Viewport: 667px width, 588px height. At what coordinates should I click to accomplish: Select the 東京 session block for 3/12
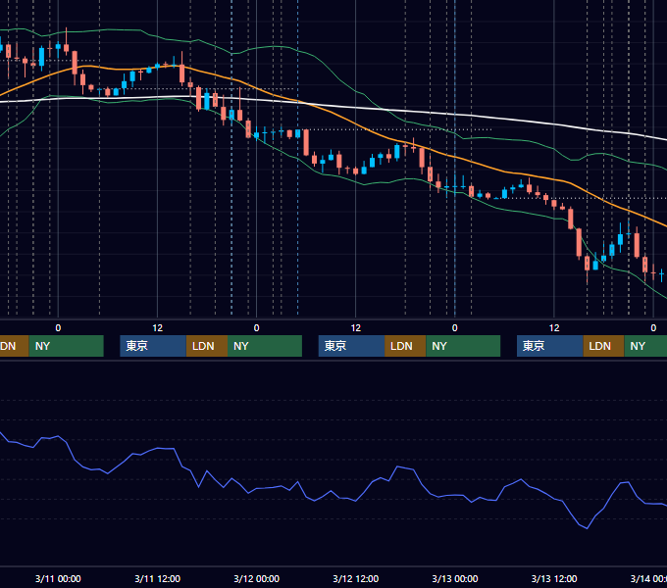pyautogui.click(x=352, y=346)
